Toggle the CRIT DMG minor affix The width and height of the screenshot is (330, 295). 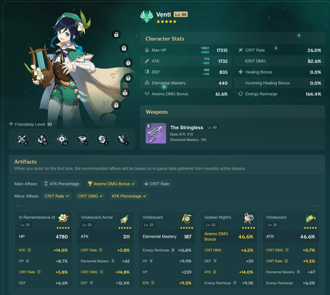[x=90, y=196]
